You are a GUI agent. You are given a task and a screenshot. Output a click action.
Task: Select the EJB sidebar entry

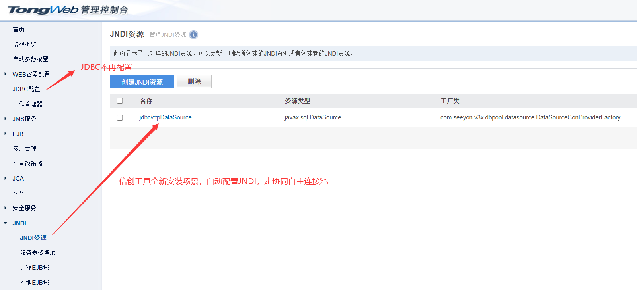click(18, 134)
